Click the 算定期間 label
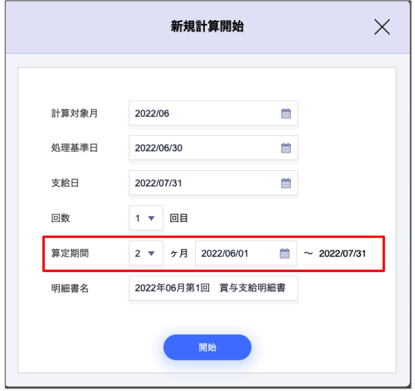This screenshot has height=391, width=415. [x=70, y=253]
